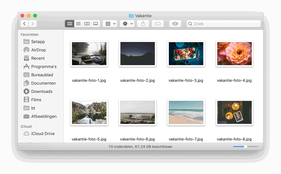Click the file name vakantie-foto-5.jpg

(89, 139)
